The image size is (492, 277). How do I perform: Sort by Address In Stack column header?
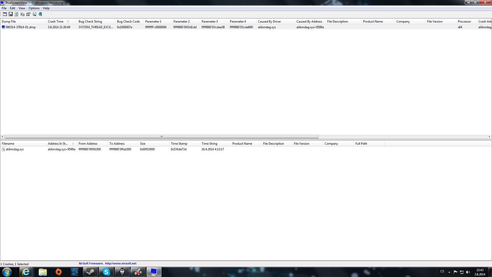coord(58,144)
